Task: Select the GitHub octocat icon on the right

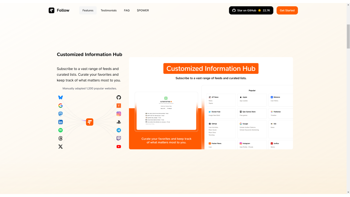Action: pyautogui.click(x=119, y=97)
